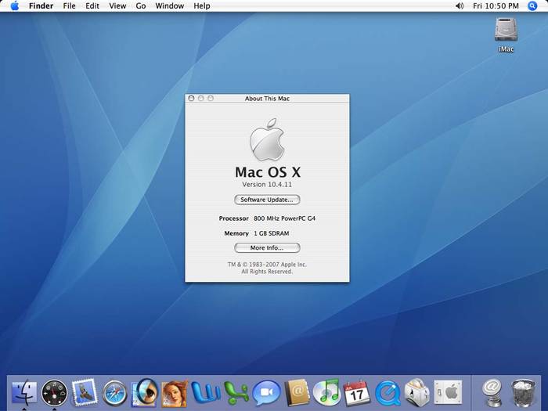This screenshot has width=548, height=411.
Task: Open the toaster app icon in Dock
Action: pos(417,392)
